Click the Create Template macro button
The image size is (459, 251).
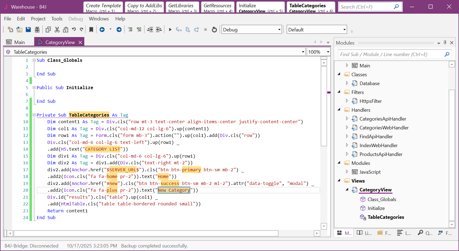click(x=103, y=7)
